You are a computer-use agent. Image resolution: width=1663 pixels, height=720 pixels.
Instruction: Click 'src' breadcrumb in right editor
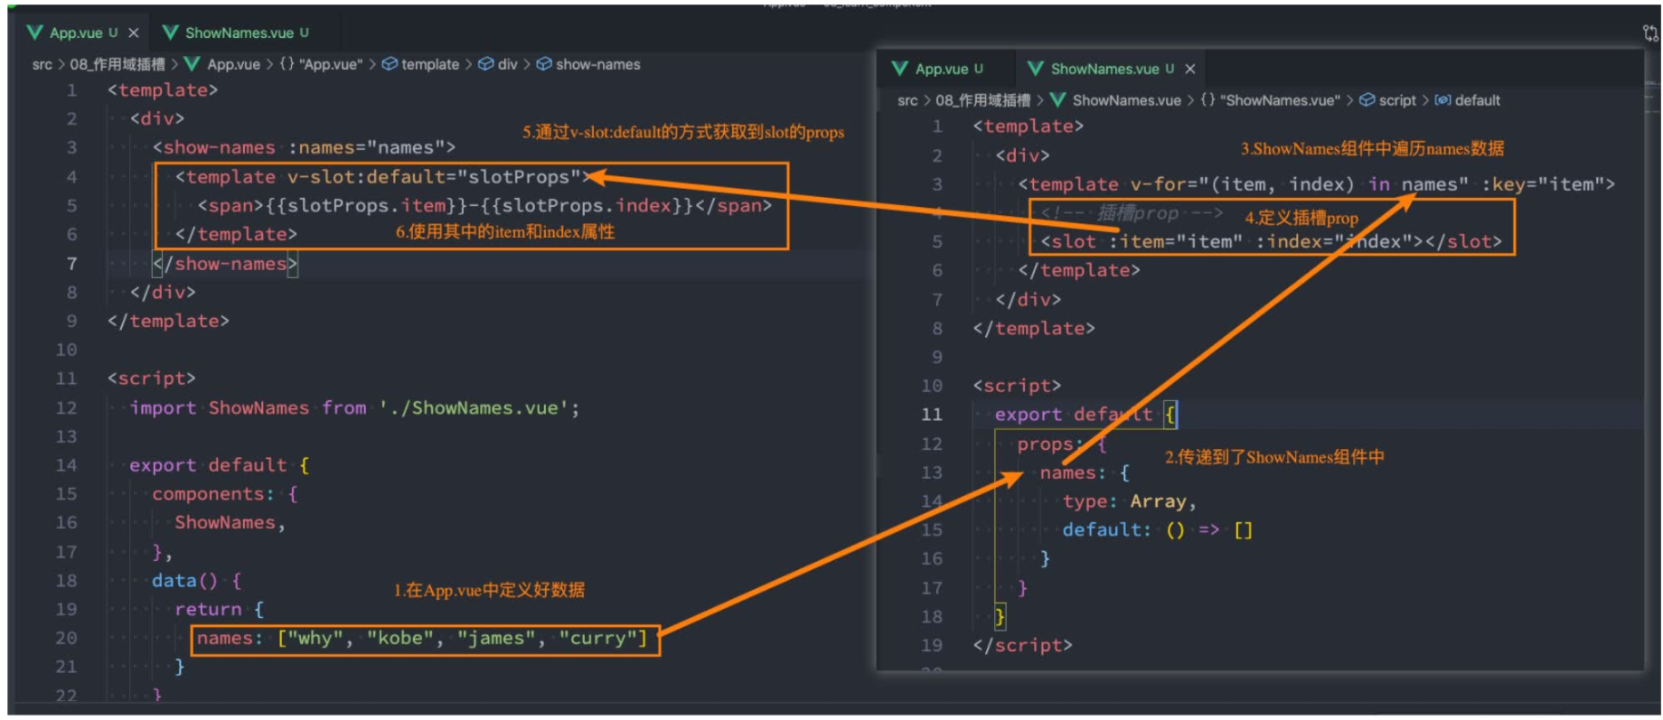[907, 100]
